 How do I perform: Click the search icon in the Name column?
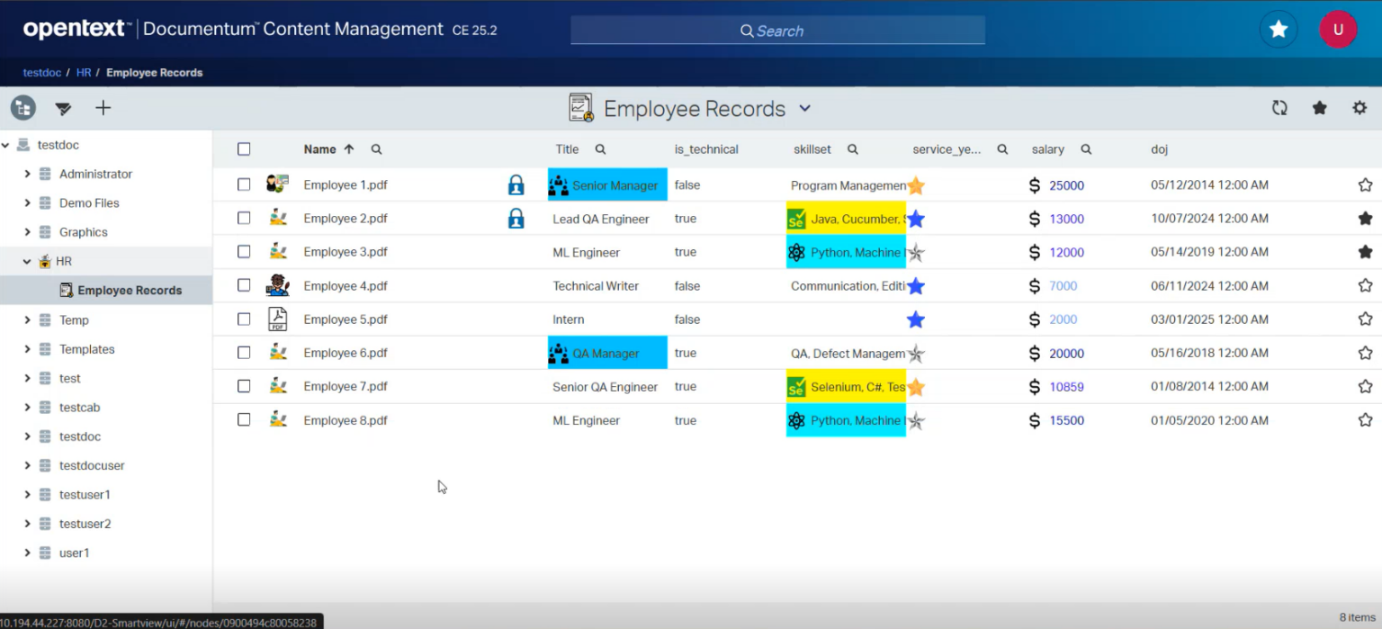pos(376,148)
